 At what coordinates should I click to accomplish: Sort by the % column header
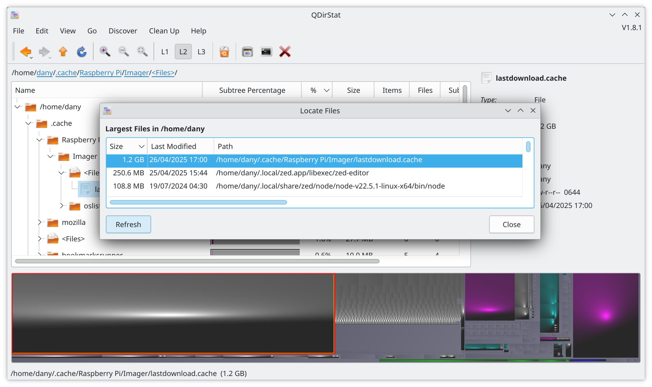point(317,90)
